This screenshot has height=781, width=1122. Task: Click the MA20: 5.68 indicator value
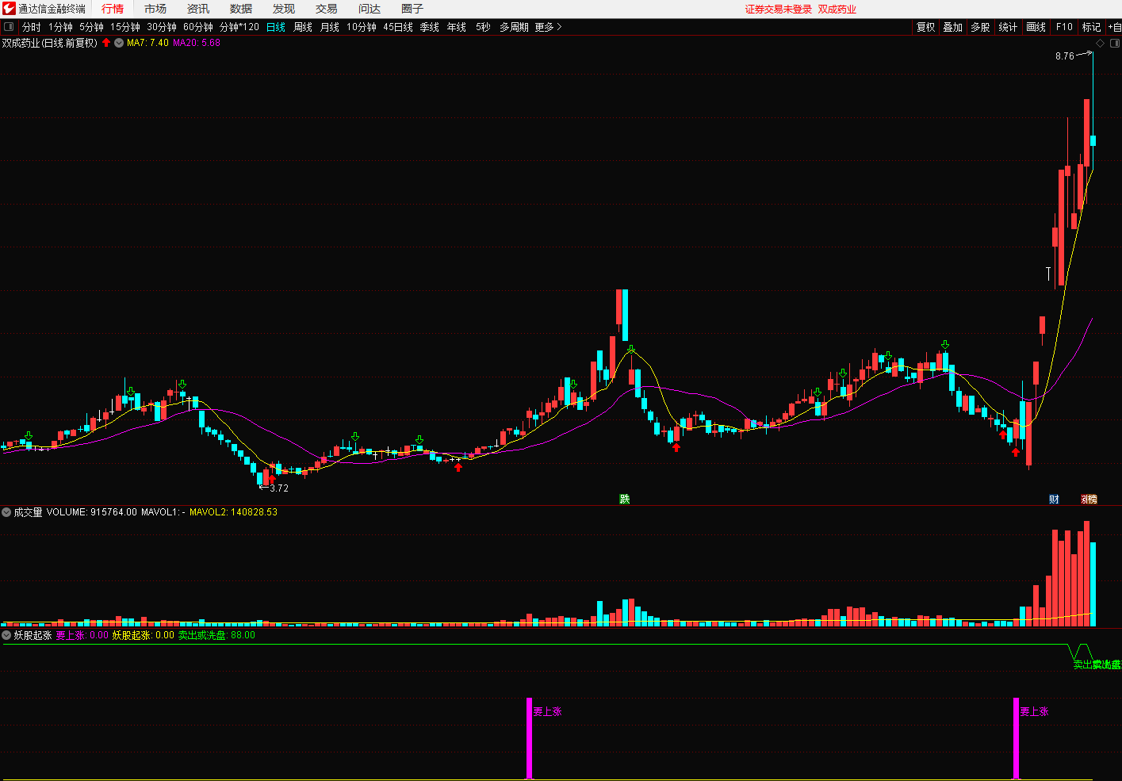pyautogui.click(x=197, y=43)
